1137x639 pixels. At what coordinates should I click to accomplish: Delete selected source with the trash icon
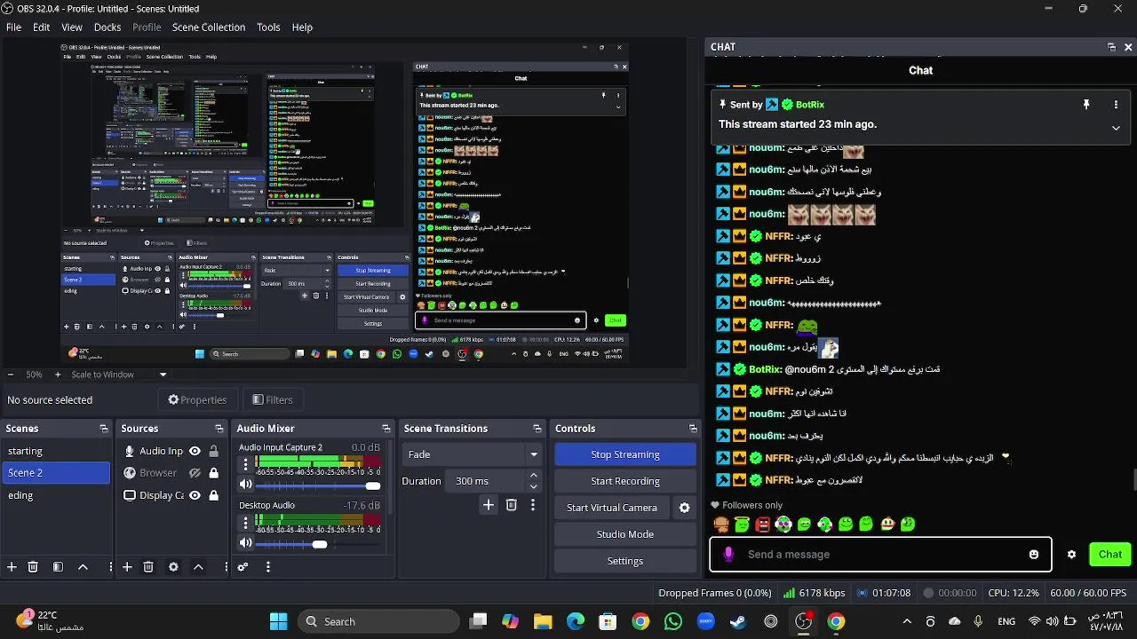coord(148,566)
